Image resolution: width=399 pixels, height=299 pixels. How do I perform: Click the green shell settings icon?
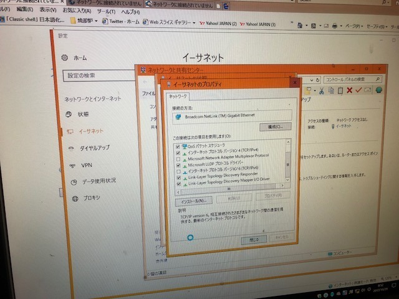pyautogui.click(x=378, y=90)
